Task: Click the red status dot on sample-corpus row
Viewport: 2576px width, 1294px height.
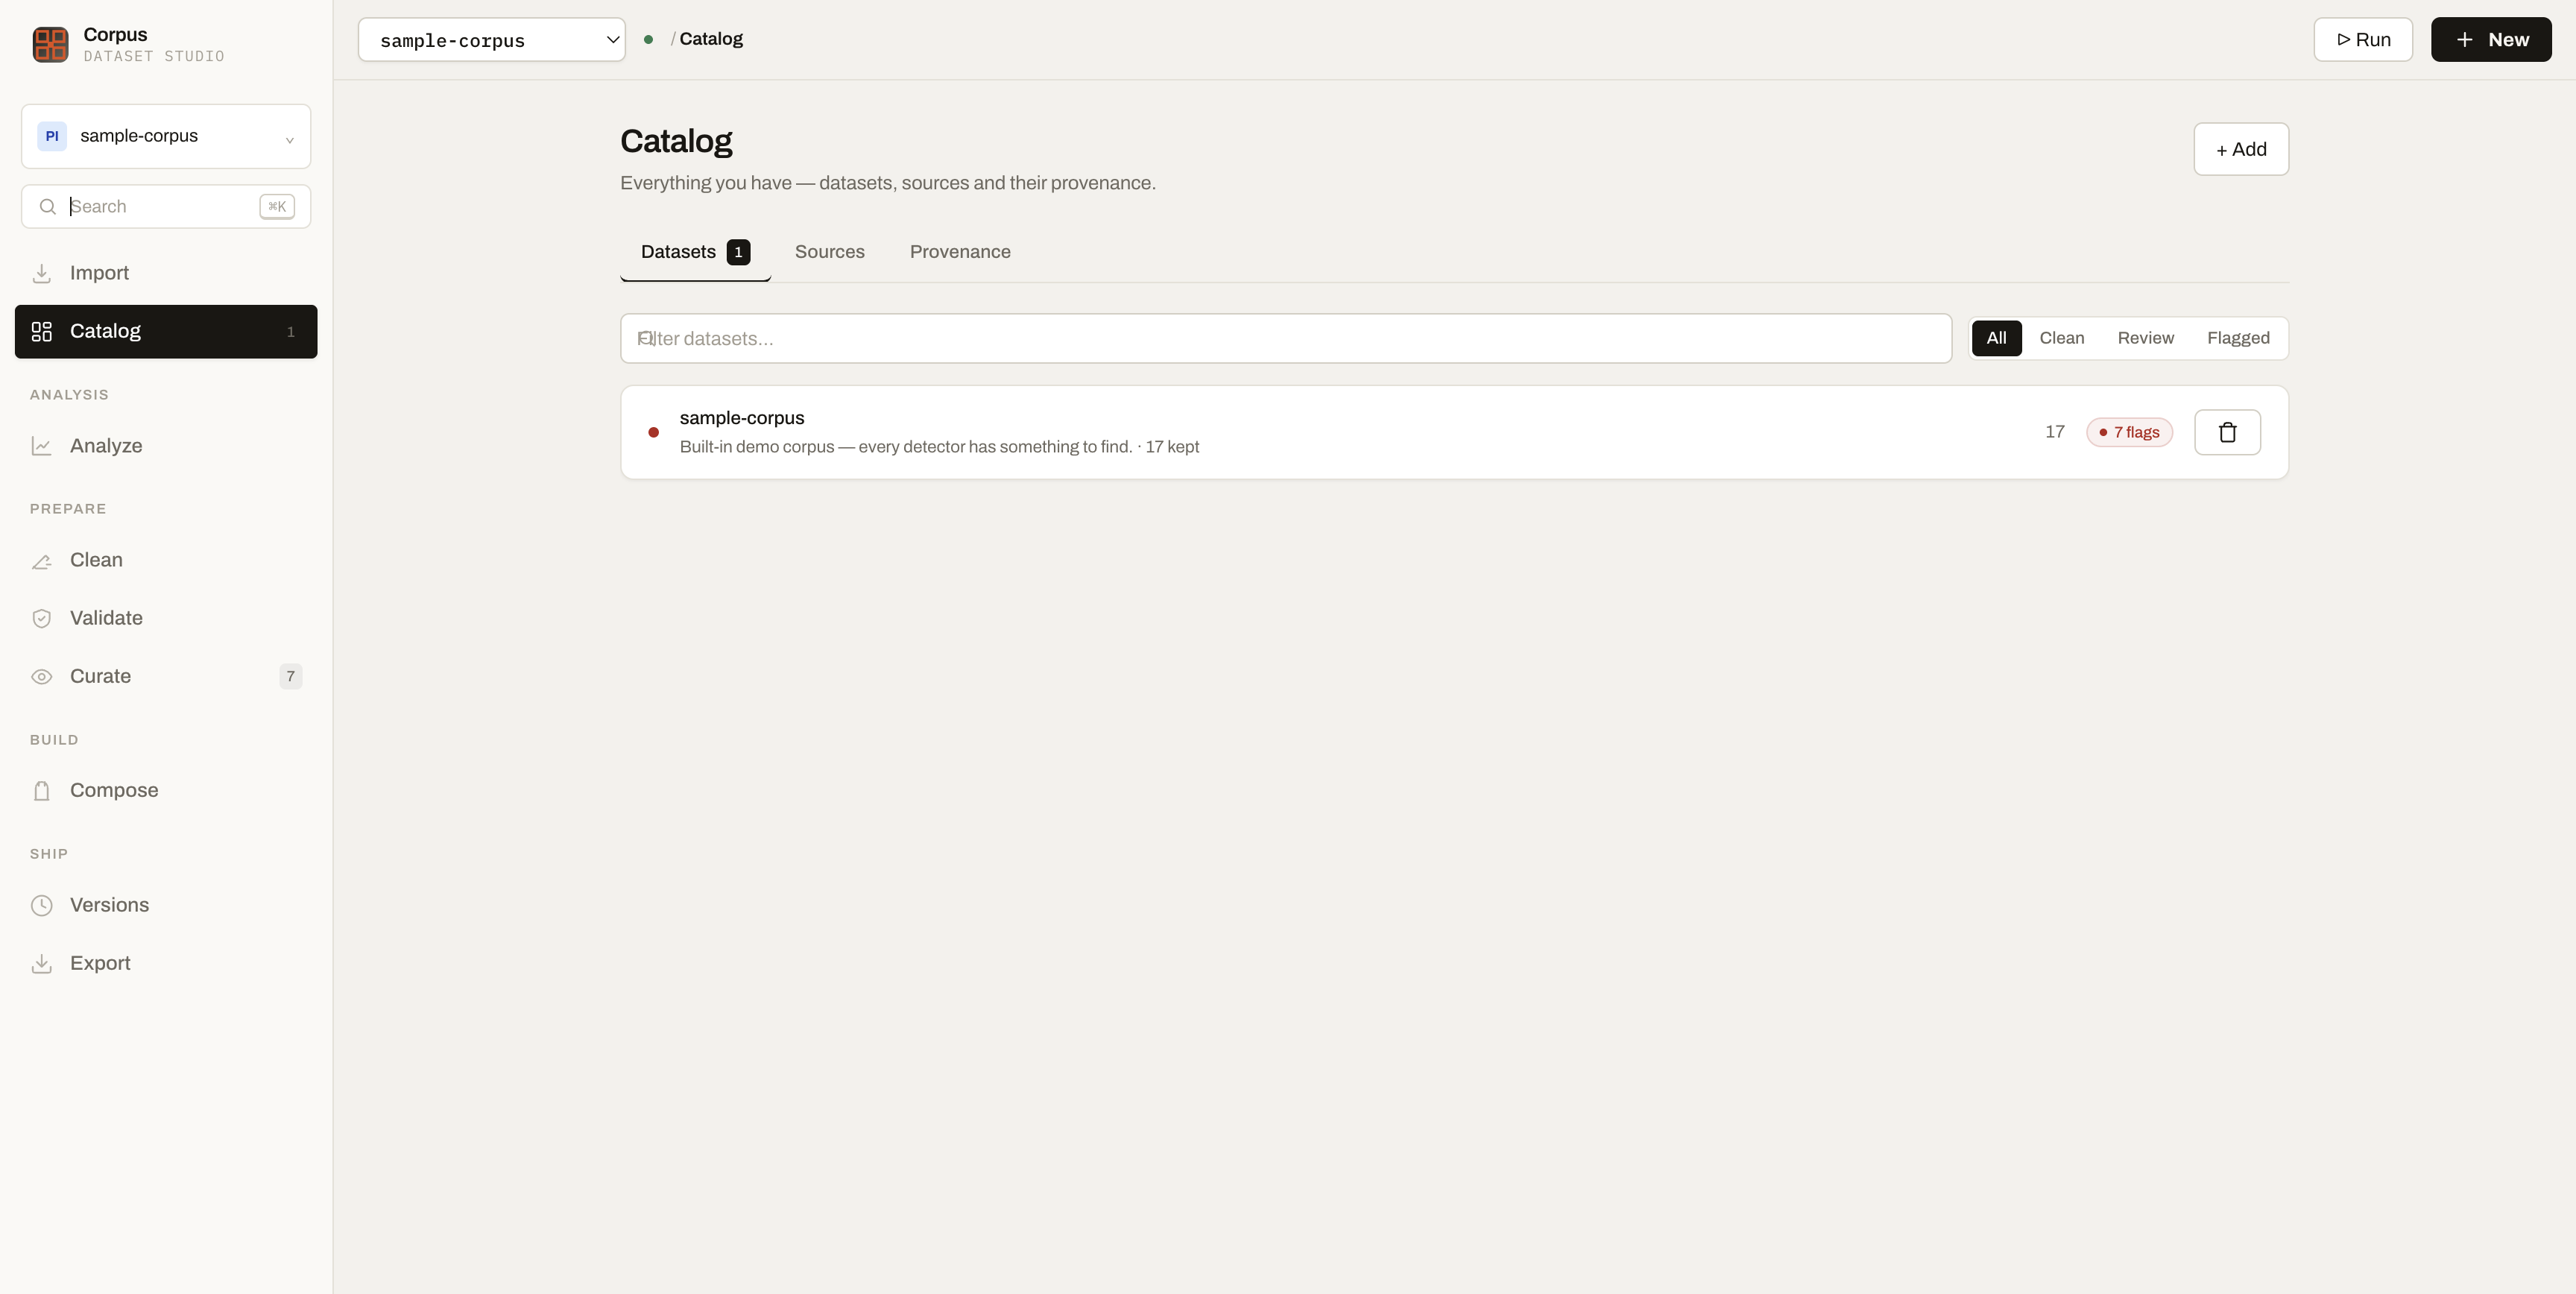Action: coord(653,432)
